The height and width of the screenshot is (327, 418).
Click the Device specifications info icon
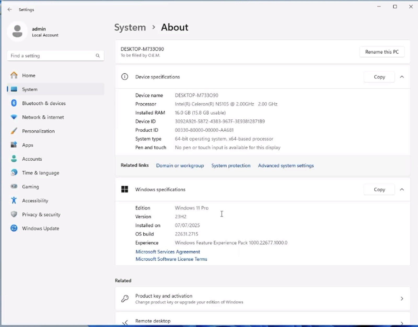click(x=125, y=77)
